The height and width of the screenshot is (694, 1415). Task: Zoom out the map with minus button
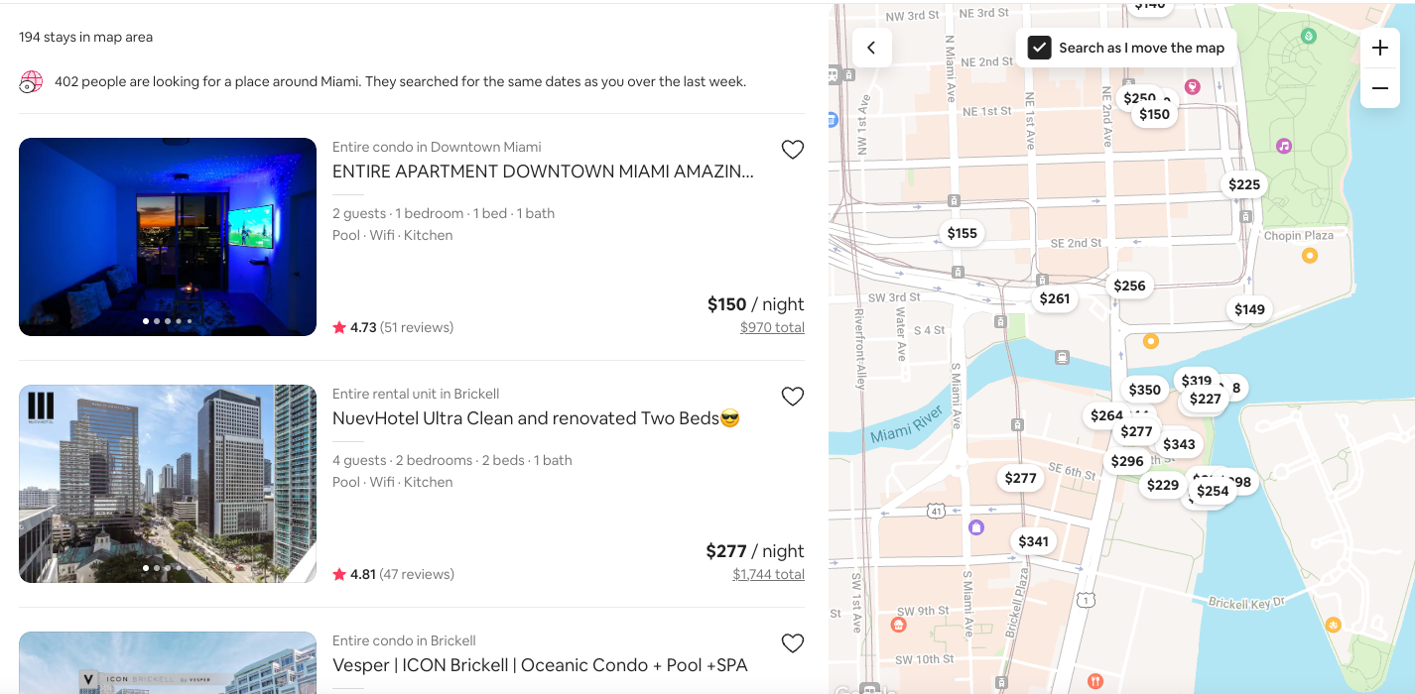coord(1379,88)
